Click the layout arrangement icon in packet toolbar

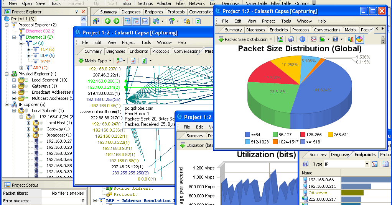156,21
